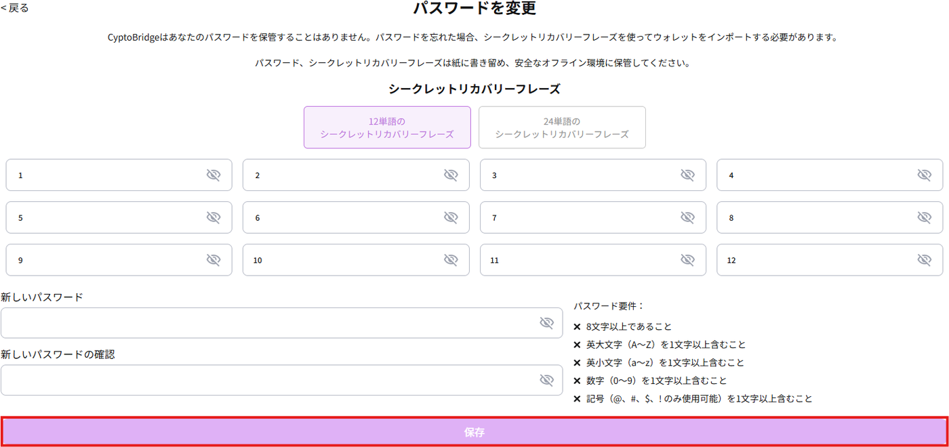The height and width of the screenshot is (447, 949).
Task: Click the 8文字以上であること requirement text
Action: point(629,326)
